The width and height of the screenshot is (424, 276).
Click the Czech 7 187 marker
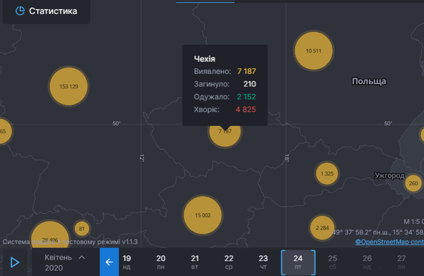click(225, 131)
